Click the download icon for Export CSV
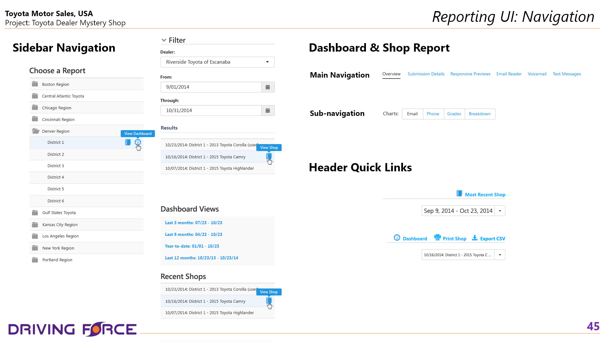This screenshot has height=342, width=608. (475, 237)
